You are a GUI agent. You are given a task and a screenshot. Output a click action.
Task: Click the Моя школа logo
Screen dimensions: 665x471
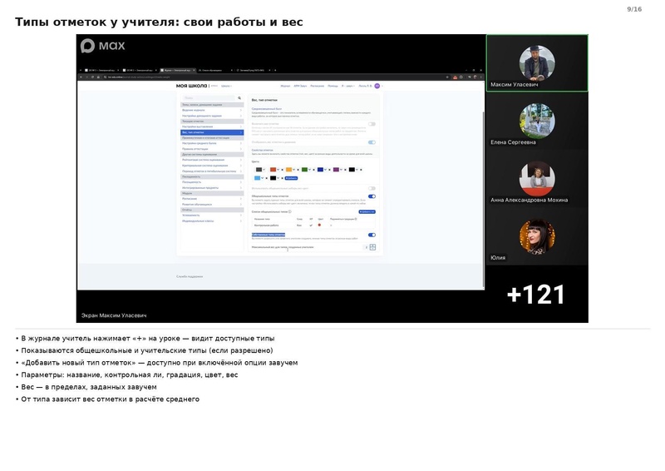pos(192,86)
